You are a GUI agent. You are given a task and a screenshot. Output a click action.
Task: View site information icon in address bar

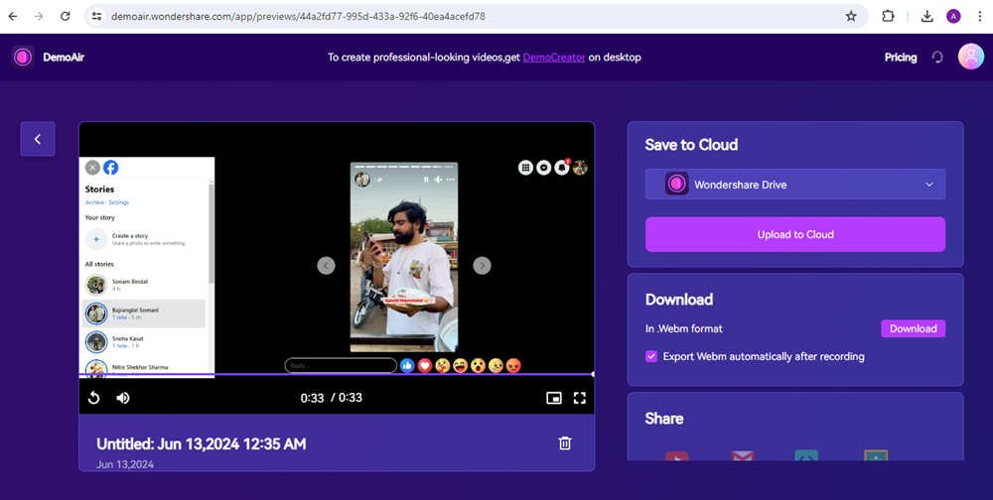[96, 17]
